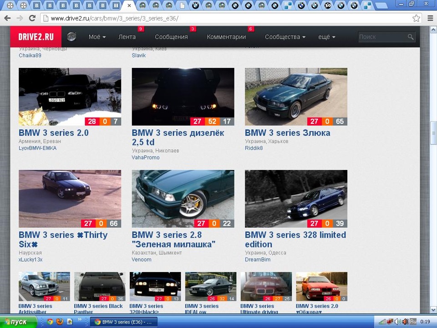The image size is (437, 328).
Task: Click the red 3 badge above Сообщения
Action: pos(193,29)
